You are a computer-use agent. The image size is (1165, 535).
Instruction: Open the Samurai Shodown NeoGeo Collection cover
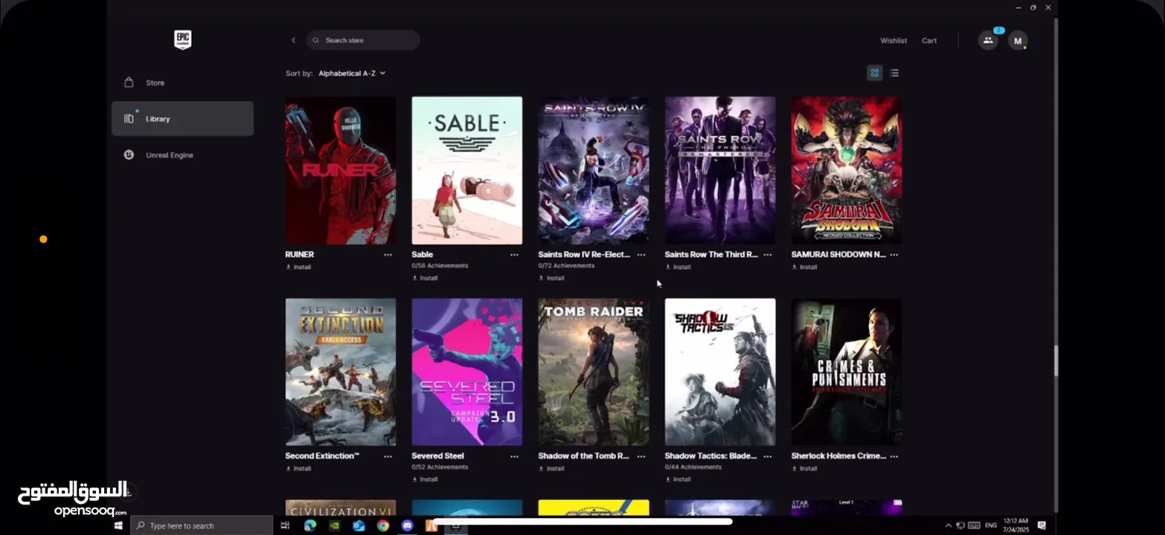[847, 170]
